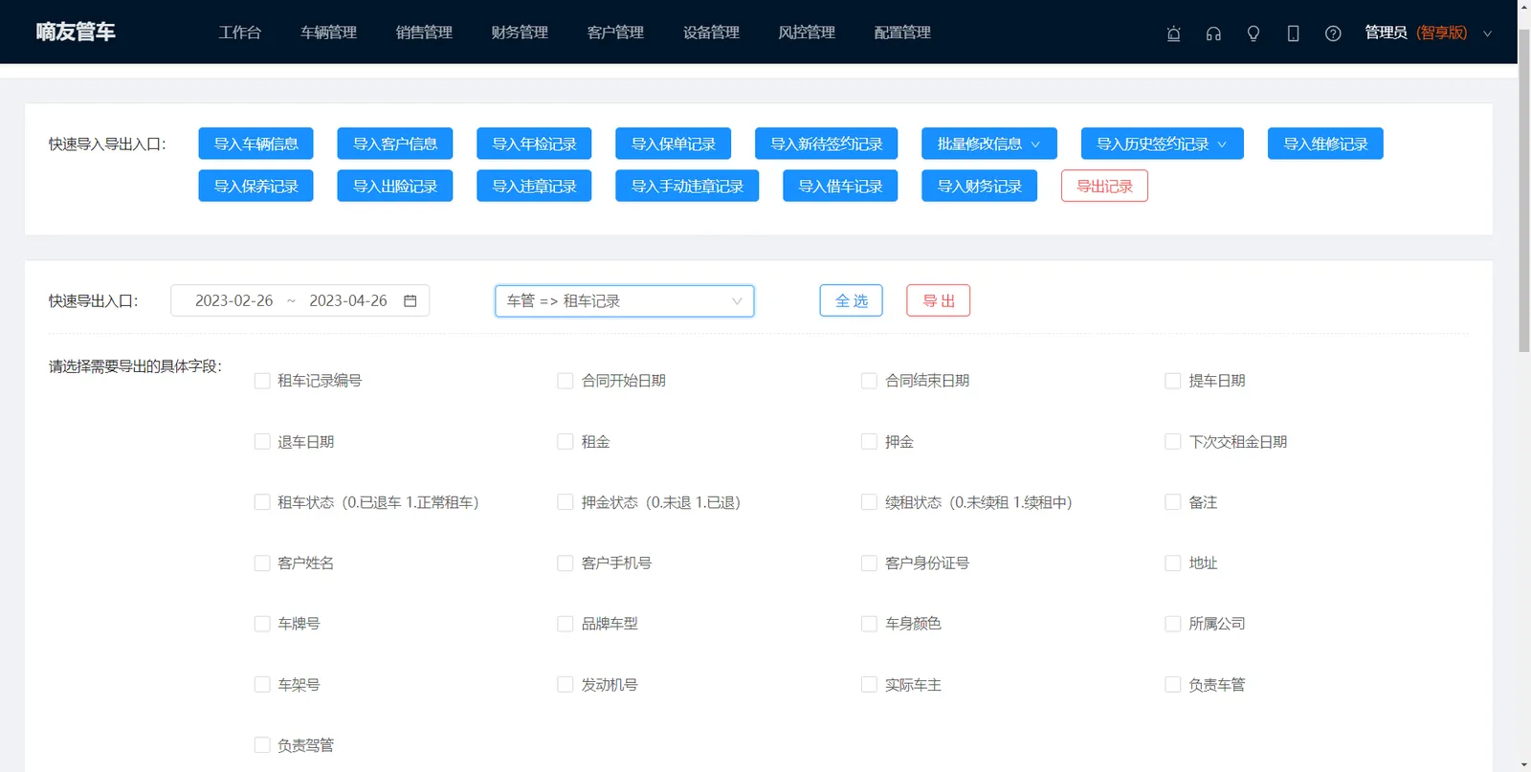
Task: Check the 下次交租金日期 checkbox
Action: pyautogui.click(x=1172, y=442)
